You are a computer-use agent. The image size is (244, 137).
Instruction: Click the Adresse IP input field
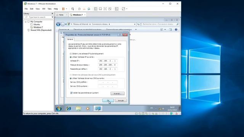108,61
